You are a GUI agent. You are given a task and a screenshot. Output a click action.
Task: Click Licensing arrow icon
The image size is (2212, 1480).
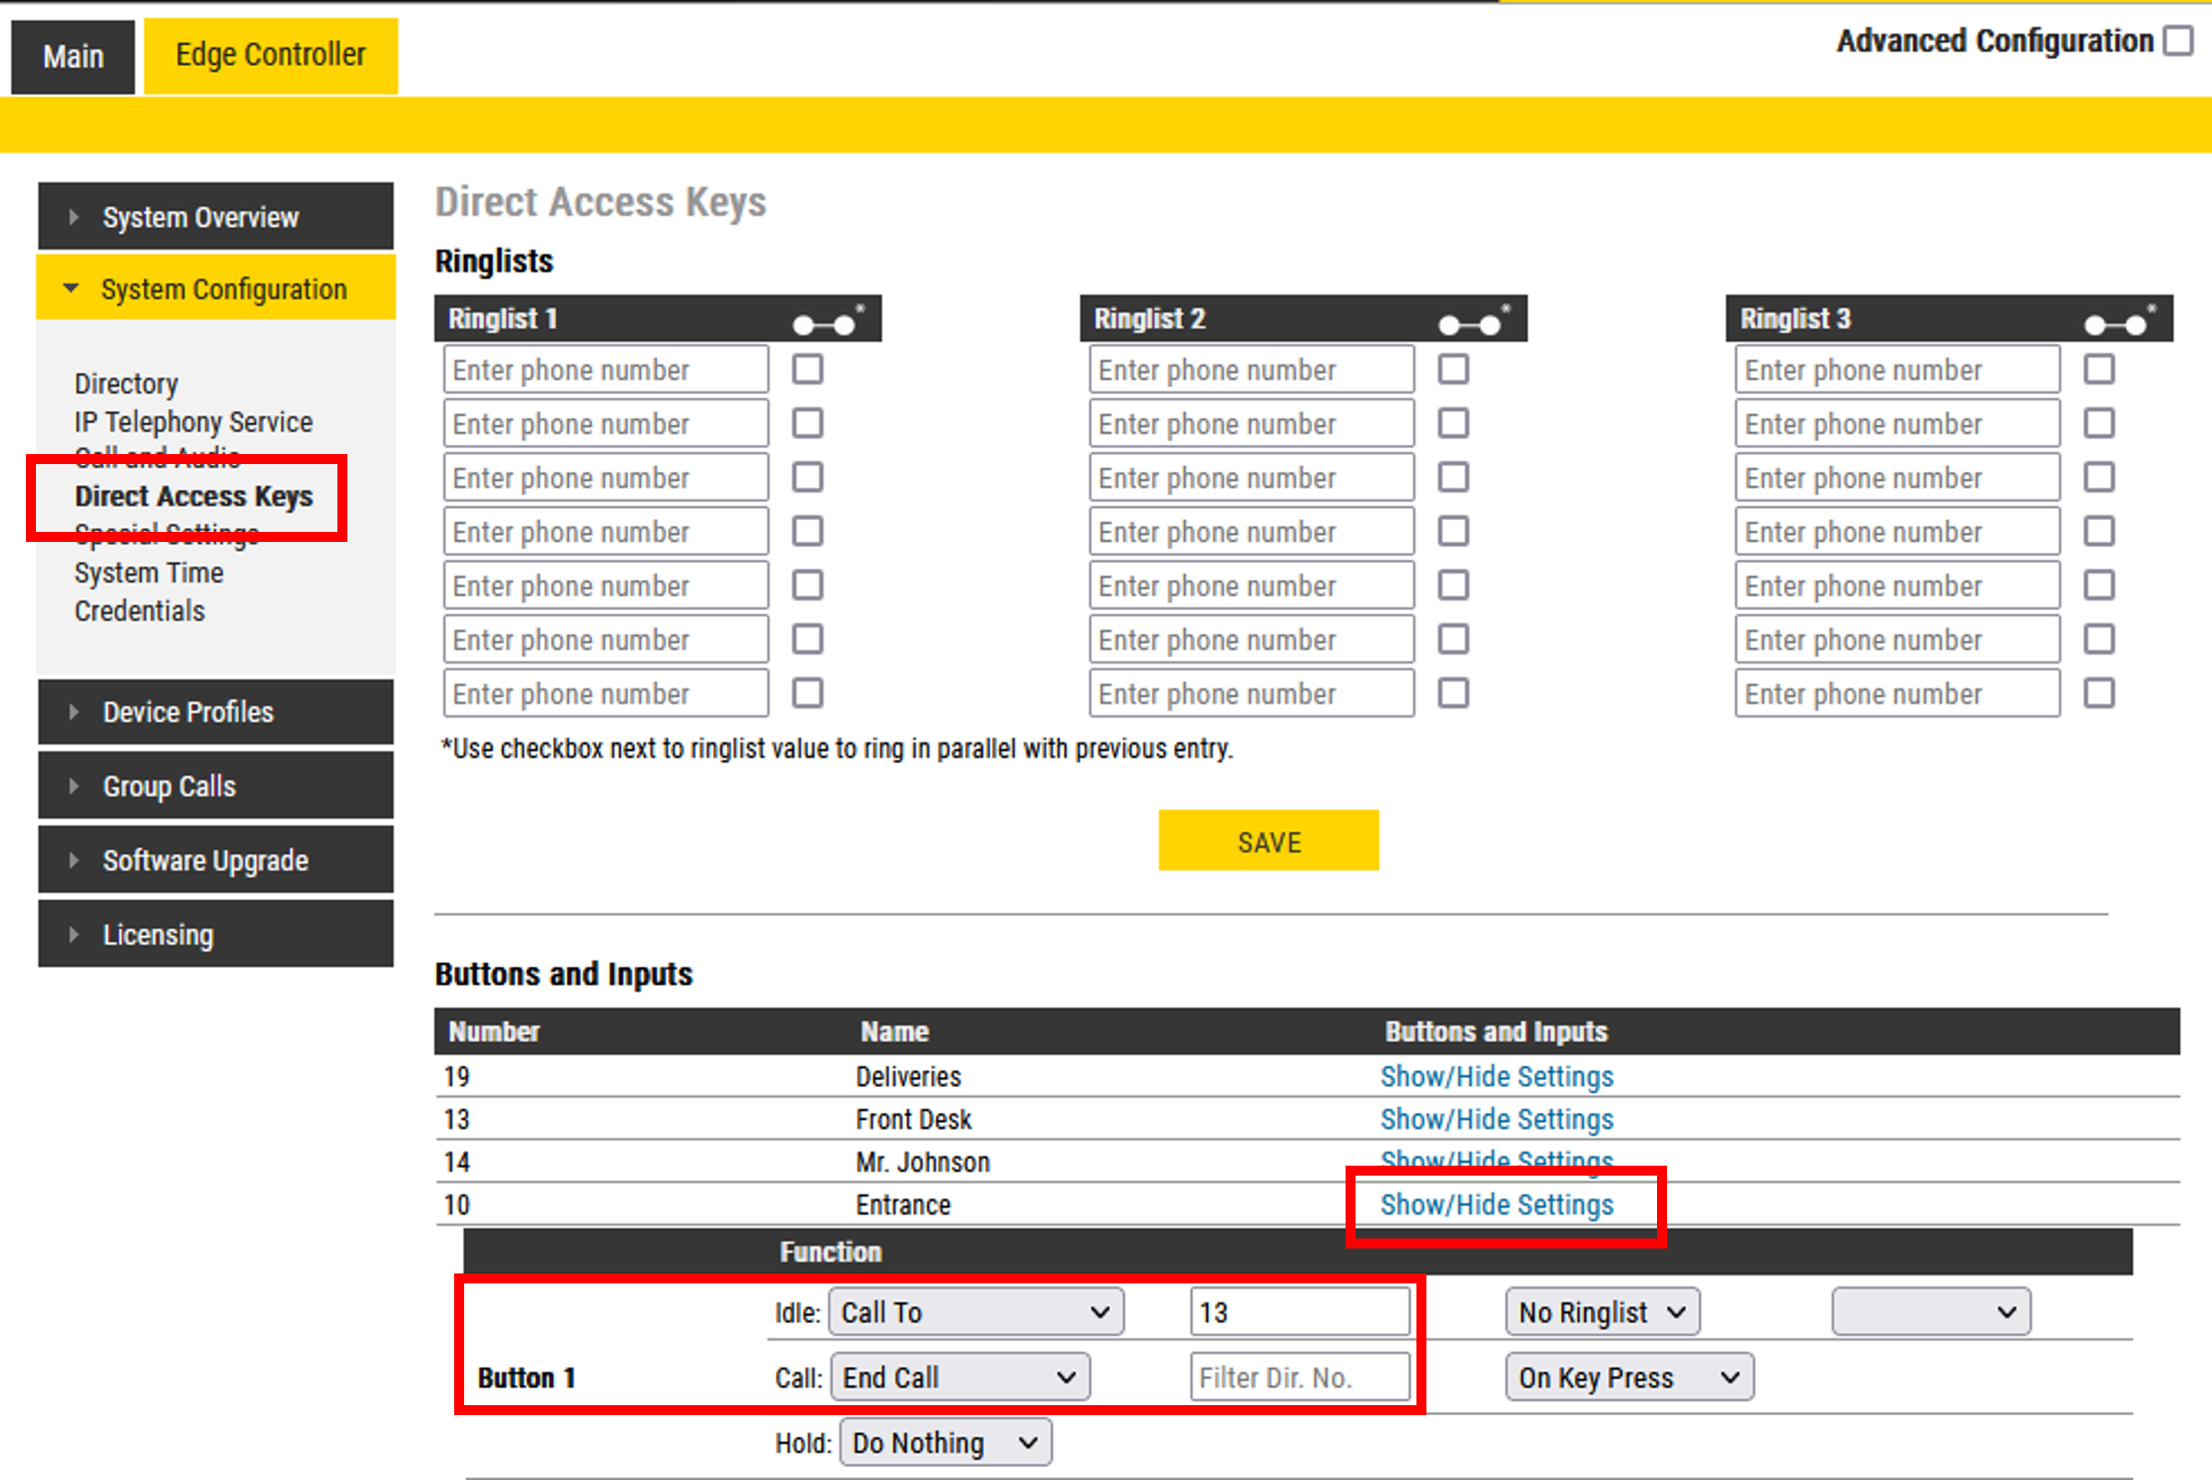coord(74,934)
